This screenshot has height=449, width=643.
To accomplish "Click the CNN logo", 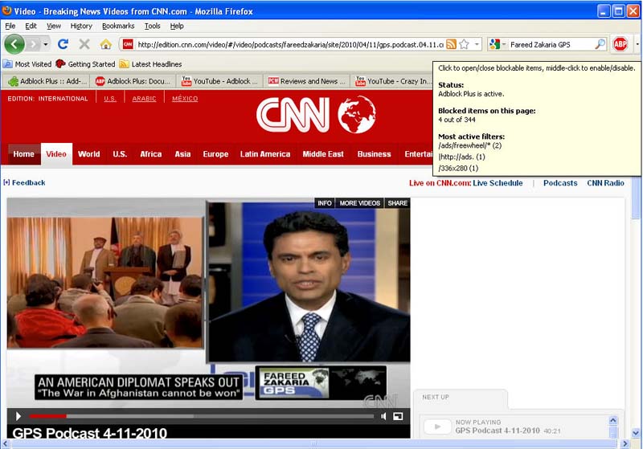I will [x=316, y=115].
